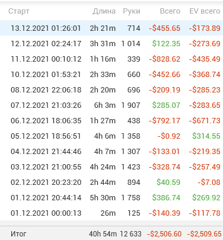Select session with 1 307 hands
The image size is (223, 240).
[111, 151]
